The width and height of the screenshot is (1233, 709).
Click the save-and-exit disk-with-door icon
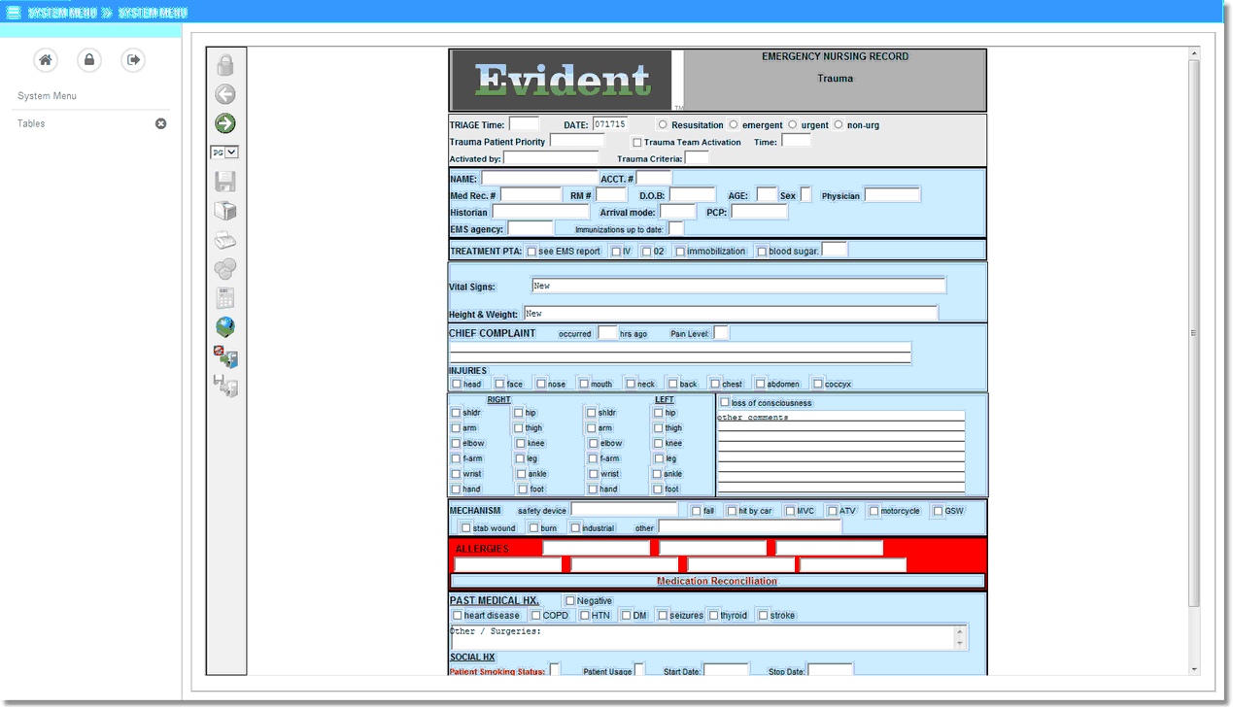pos(225,386)
